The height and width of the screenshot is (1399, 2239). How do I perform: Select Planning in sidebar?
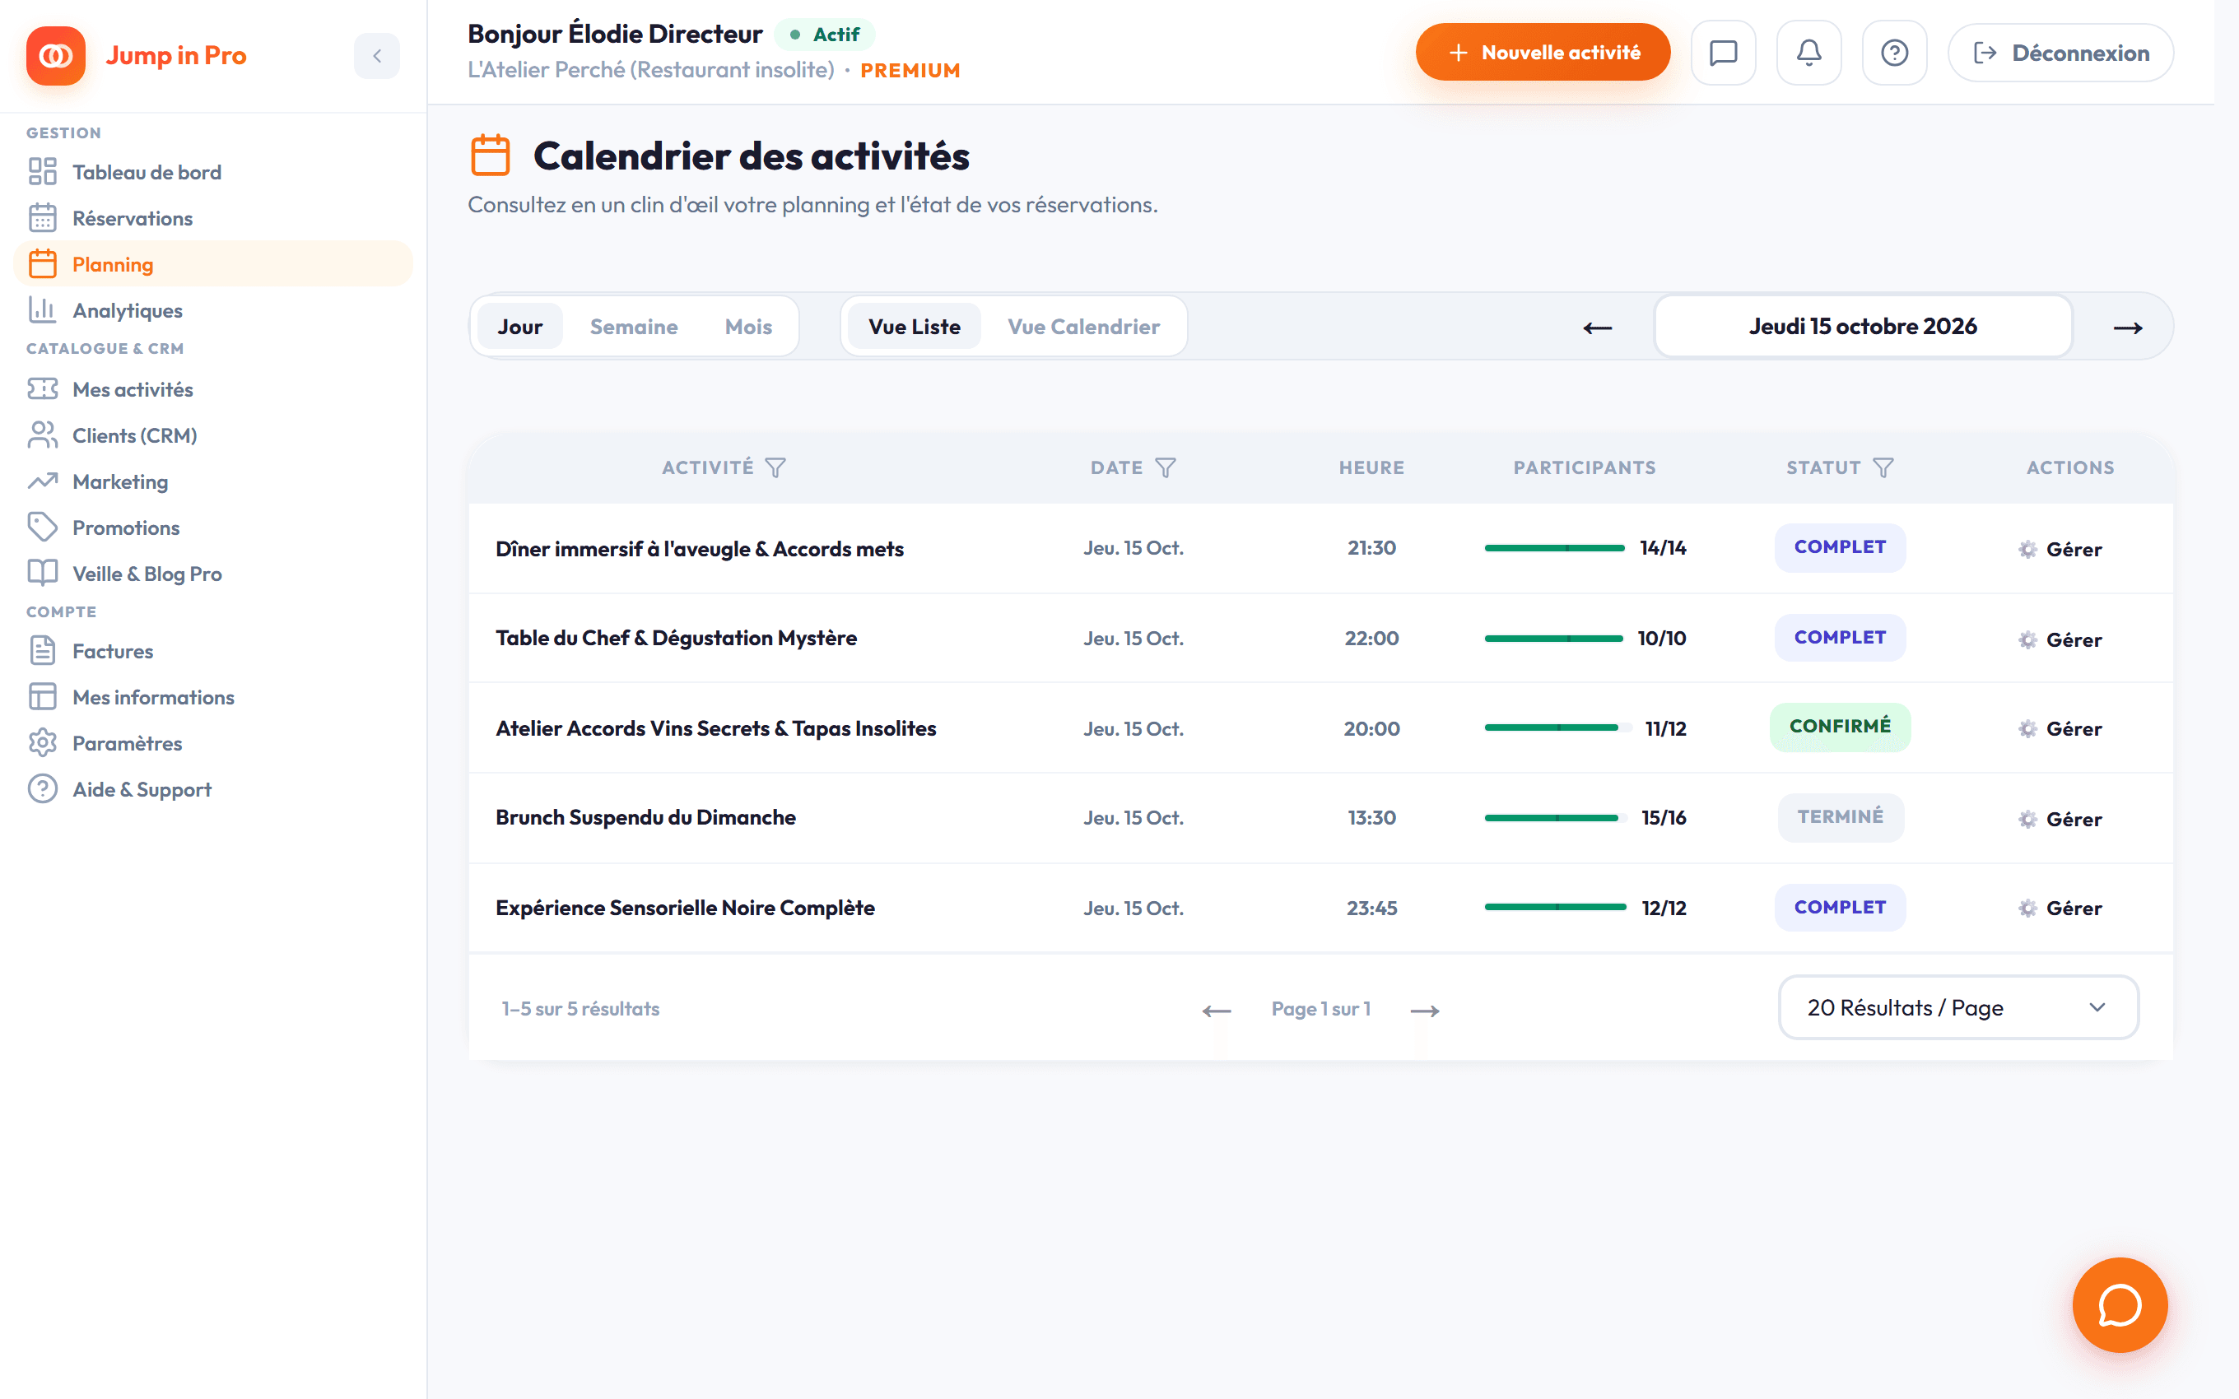(x=213, y=265)
